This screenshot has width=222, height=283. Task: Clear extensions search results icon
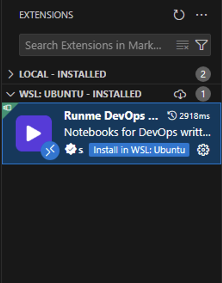click(x=182, y=45)
